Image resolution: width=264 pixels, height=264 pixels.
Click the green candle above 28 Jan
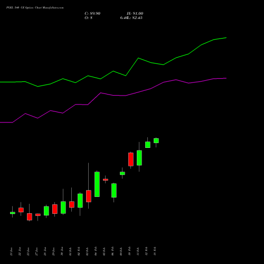point(46,211)
